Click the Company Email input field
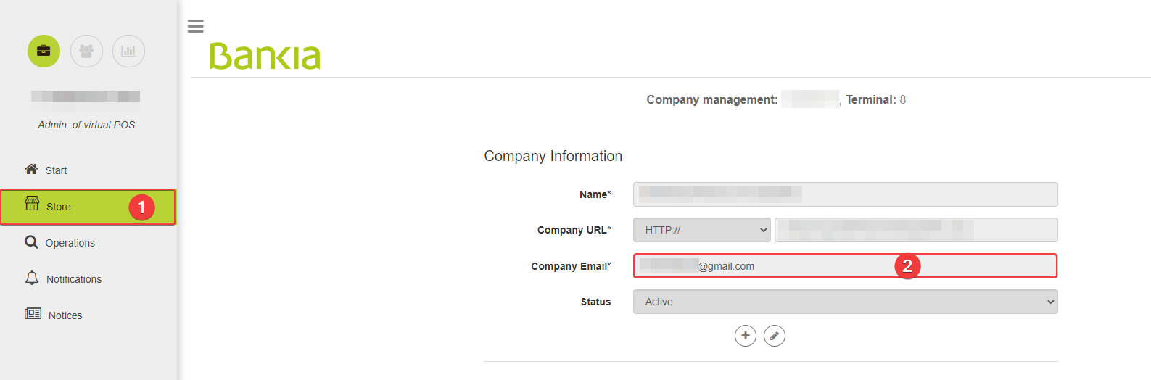 845,266
